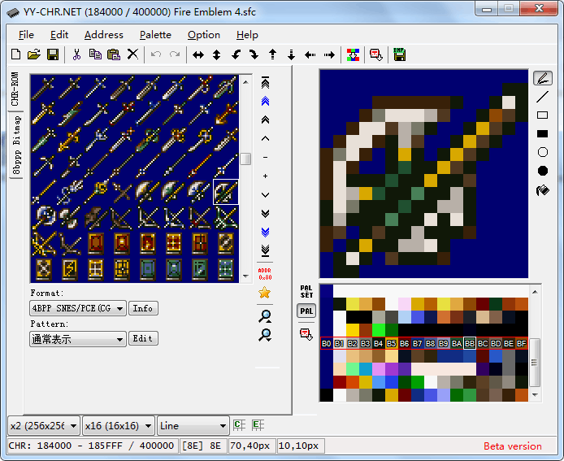The width and height of the screenshot is (564, 461).
Task: Select the Flood Fill bucket tool
Action: click(x=543, y=190)
